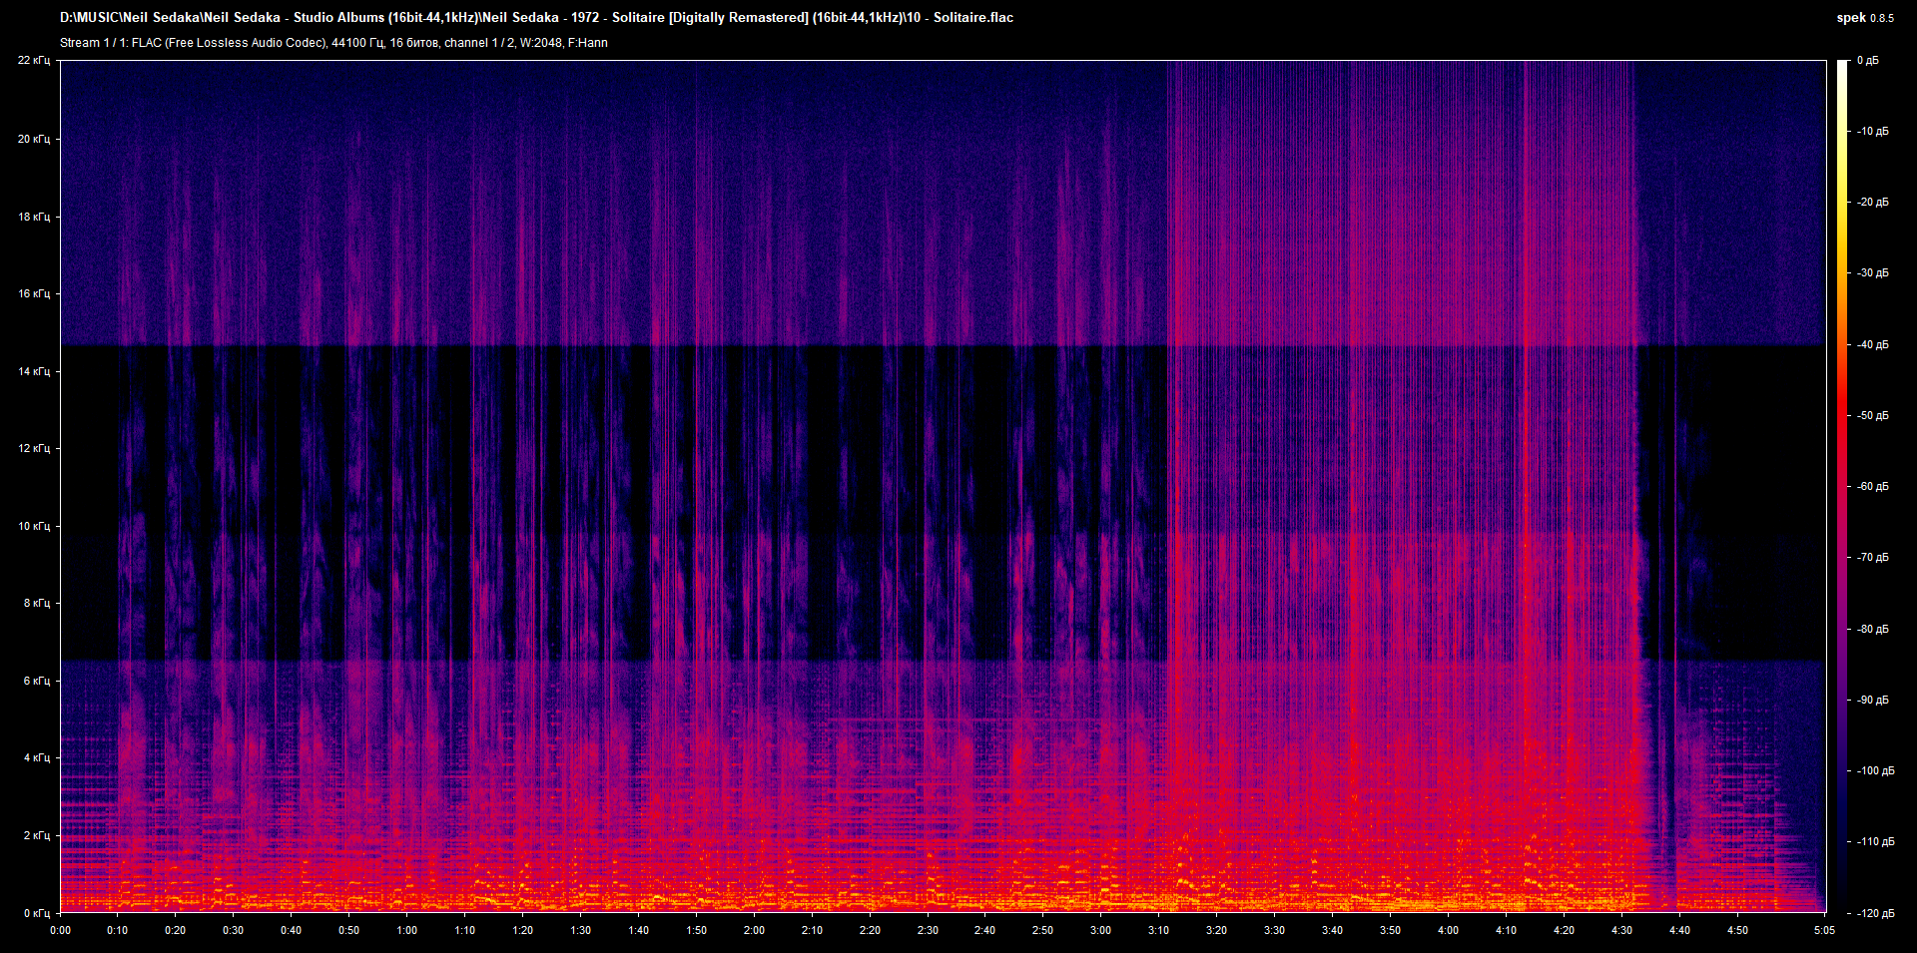
Task: Click the -90 дБ level scale label
Action: click(x=1872, y=700)
